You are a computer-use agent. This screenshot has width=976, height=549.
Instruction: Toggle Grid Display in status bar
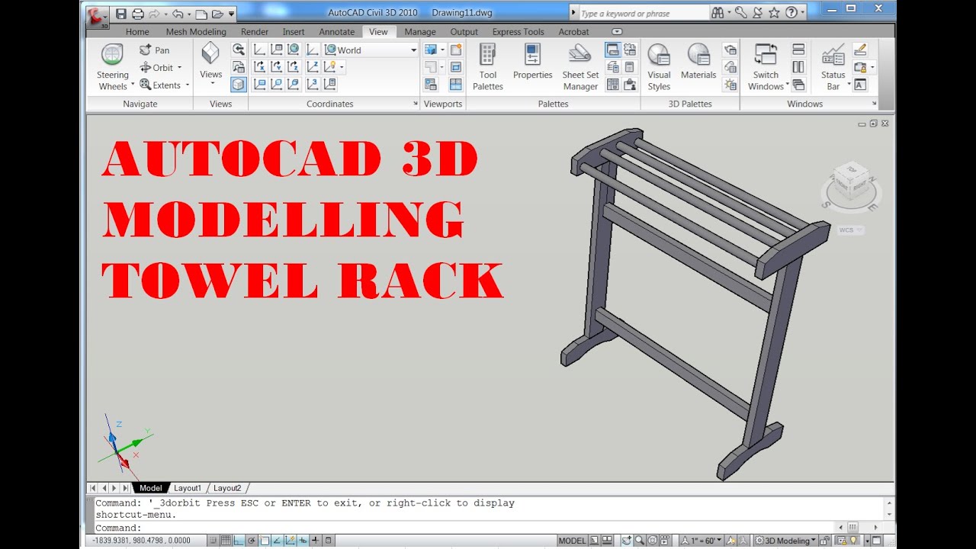point(226,541)
